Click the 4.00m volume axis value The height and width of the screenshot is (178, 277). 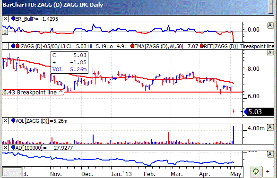click(x=256, y=128)
